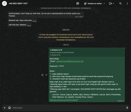Click the microphone voice message icon
Viewport: 131px width, 112px height.
pyautogui.click(x=127, y=108)
